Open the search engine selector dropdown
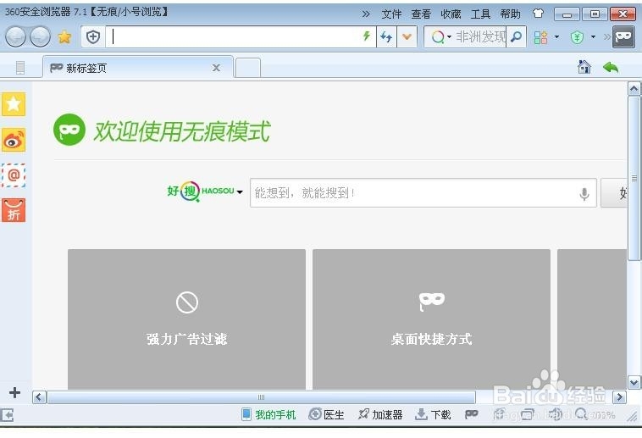This screenshot has width=642, height=438. (441, 37)
